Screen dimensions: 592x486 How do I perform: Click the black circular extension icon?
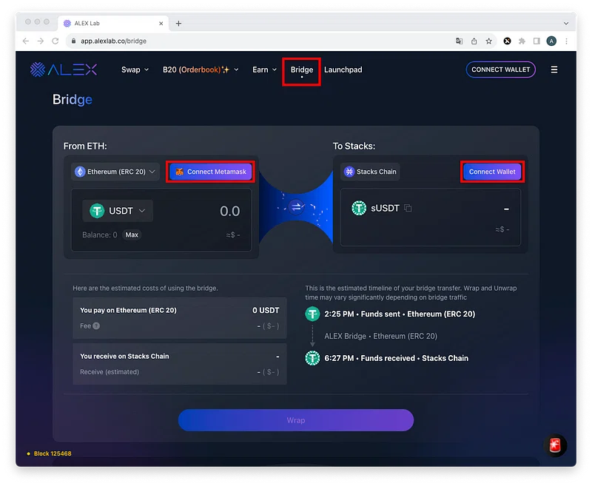click(507, 41)
